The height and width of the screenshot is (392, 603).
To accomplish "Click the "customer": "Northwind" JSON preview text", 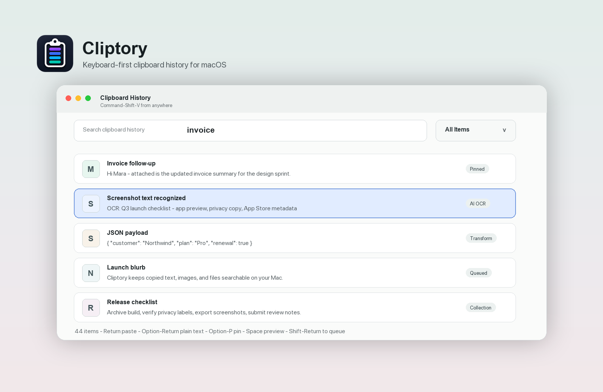I will tap(180, 243).
